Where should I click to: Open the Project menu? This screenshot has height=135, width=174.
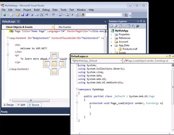(x=27, y=10)
